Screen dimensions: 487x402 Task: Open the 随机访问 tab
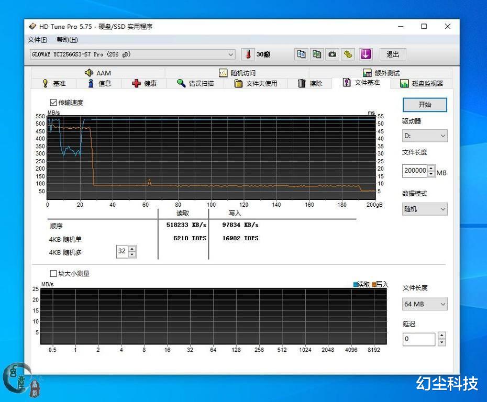[237, 73]
